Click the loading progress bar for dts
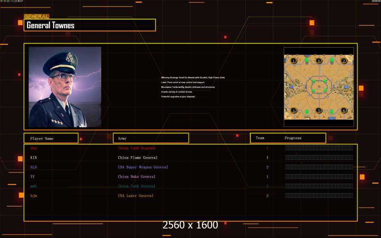The image size is (381, 238). point(319,148)
